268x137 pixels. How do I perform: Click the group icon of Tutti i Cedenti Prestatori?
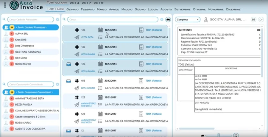pyautogui.click(x=6, y=27)
